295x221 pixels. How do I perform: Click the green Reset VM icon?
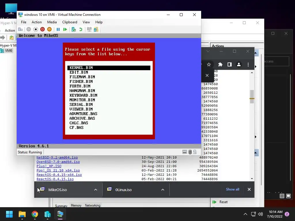[x=65, y=29]
